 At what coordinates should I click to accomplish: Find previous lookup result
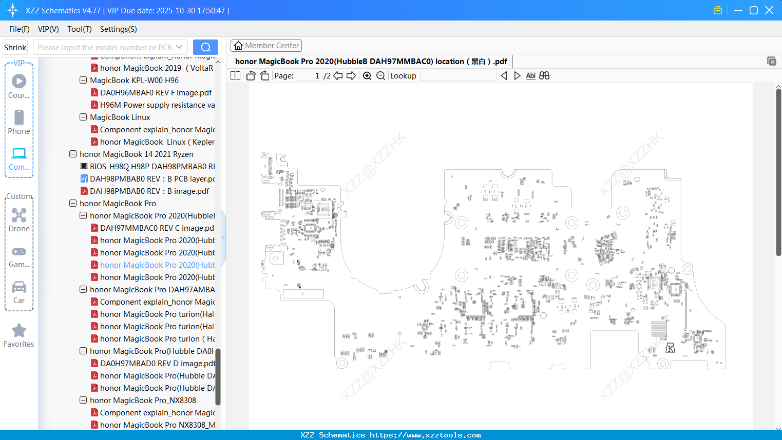[504, 76]
